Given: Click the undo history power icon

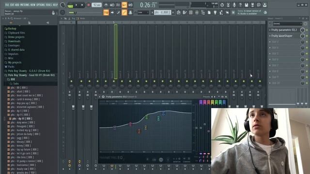Looking at the screenshot, I should (x=222, y=5).
